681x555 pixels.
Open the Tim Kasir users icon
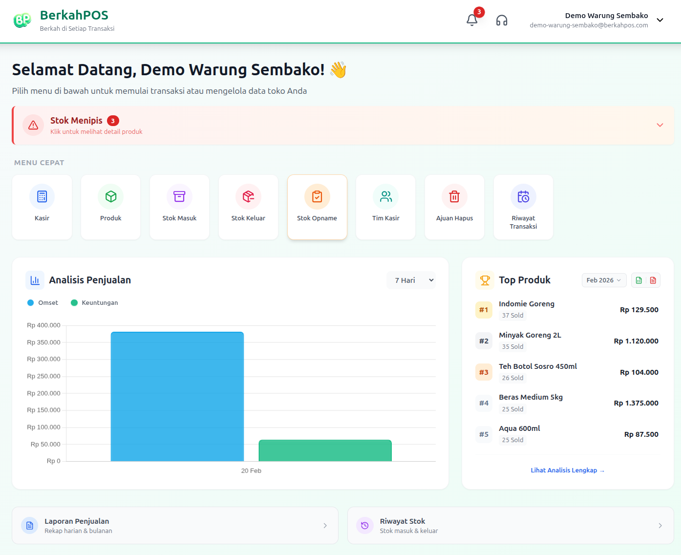386,196
